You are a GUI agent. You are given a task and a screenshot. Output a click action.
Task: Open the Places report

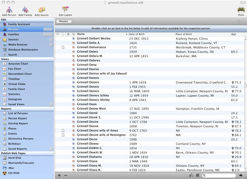(x=27, y=129)
